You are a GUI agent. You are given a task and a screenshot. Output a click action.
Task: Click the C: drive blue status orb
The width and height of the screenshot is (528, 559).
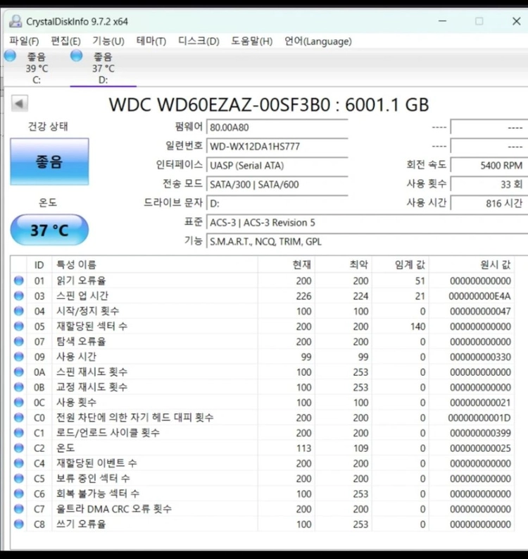pyautogui.click(x=10, y=56)
